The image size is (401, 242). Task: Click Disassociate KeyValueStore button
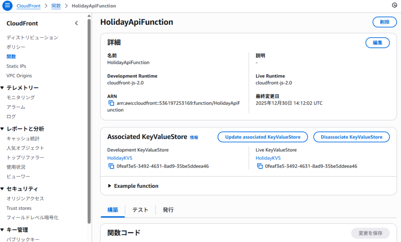[x=351, y=137]
